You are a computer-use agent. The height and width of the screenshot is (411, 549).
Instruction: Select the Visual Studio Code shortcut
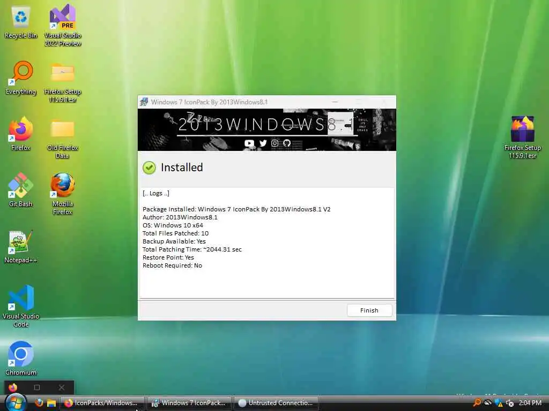pos(21,306)
